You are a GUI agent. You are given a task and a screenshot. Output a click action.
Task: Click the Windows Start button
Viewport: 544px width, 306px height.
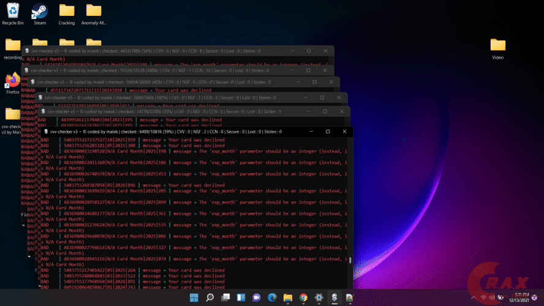point(194,297)
